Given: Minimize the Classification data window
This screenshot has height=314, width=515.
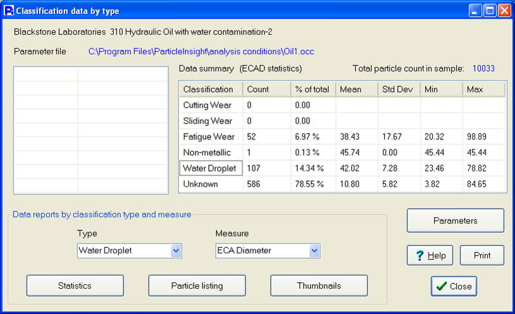Looking at the screenshot, I should [x=476, y=11].
